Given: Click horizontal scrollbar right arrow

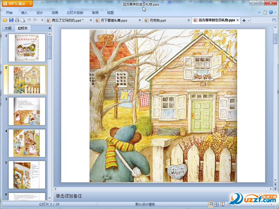Looking at the screenshot, I should pos(271,189).
